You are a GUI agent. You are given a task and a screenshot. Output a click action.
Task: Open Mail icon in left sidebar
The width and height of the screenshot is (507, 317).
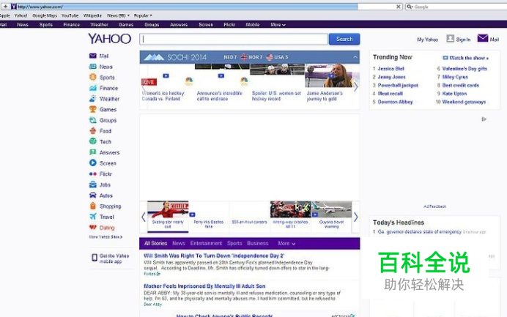(93, 56)
